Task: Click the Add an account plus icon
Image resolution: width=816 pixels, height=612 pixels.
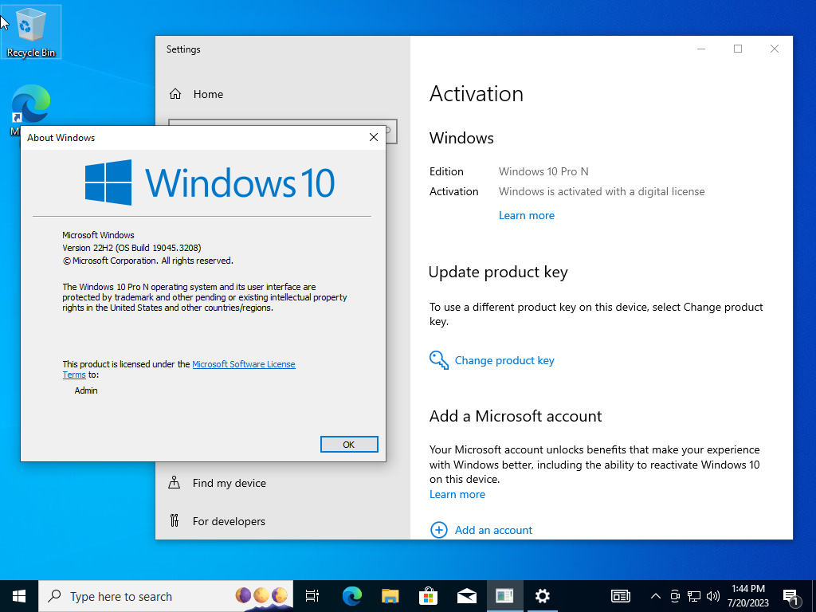Action: 439,530
